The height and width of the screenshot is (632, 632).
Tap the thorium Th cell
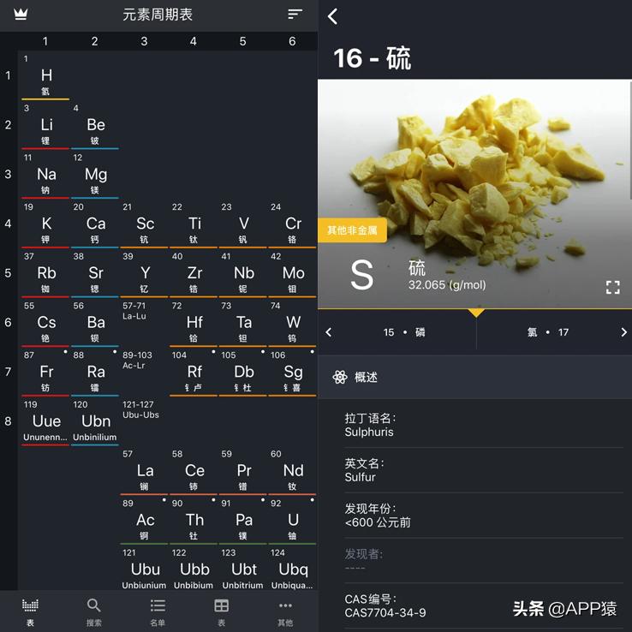[x=194, y=521]
